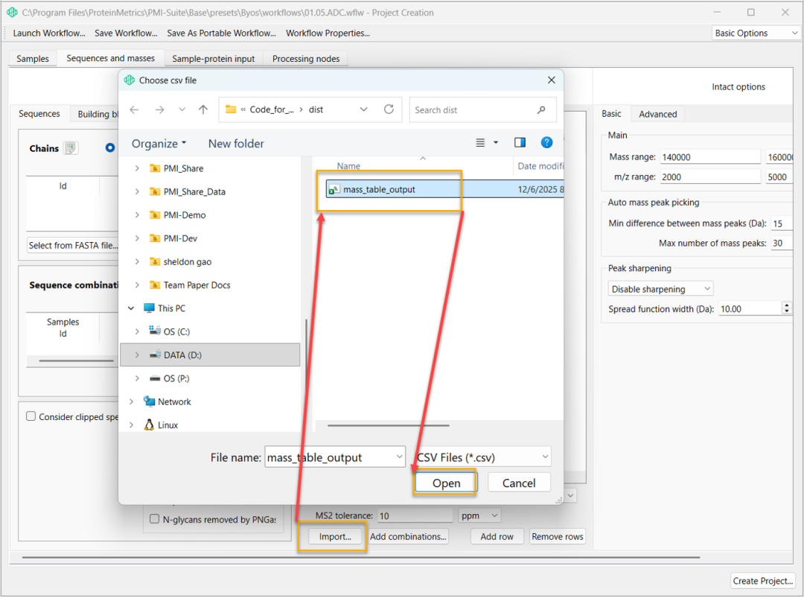Screen dimensions: 804x598
Task: Refresh the dist folder view
Action: 389,109
